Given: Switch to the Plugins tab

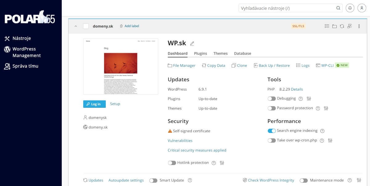Looking at the screenshot, I should pyautogui.click(x=200, y=53).
